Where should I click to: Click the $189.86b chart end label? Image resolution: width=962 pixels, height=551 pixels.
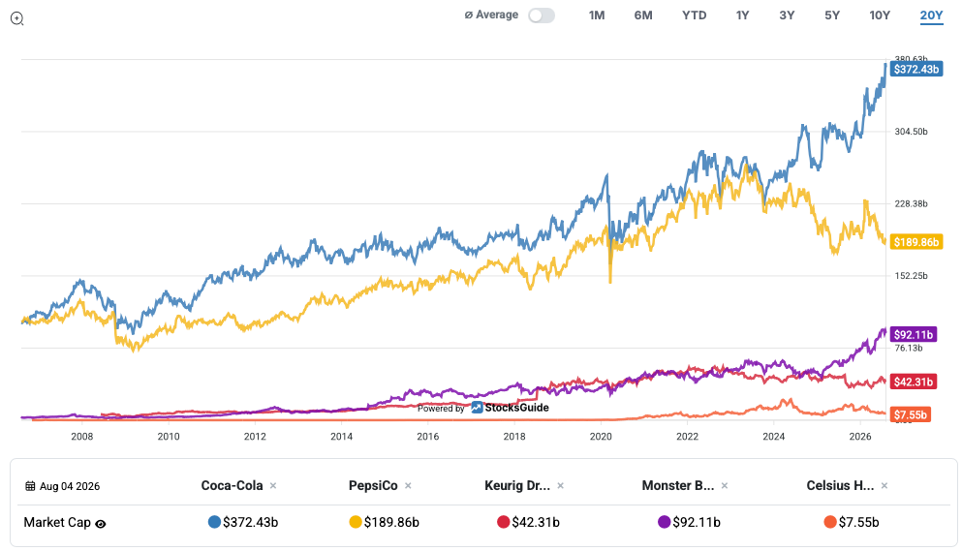pos(916,242)
